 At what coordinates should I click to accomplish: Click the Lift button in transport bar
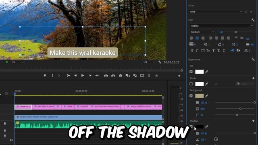pos(106,75)
